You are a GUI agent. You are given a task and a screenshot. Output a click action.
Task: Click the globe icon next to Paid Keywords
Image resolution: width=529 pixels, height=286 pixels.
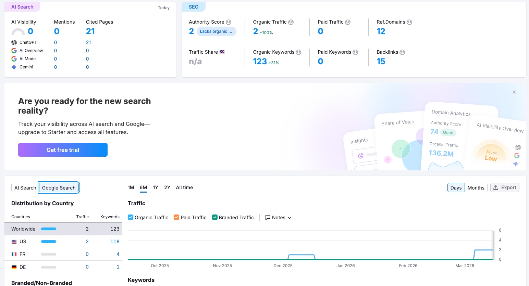click(355, 52)
